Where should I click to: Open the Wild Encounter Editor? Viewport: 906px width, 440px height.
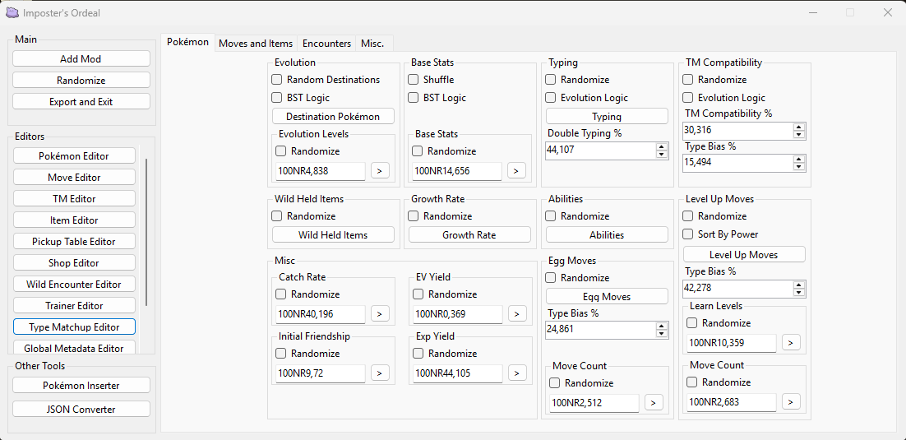[x=74, y=285]
